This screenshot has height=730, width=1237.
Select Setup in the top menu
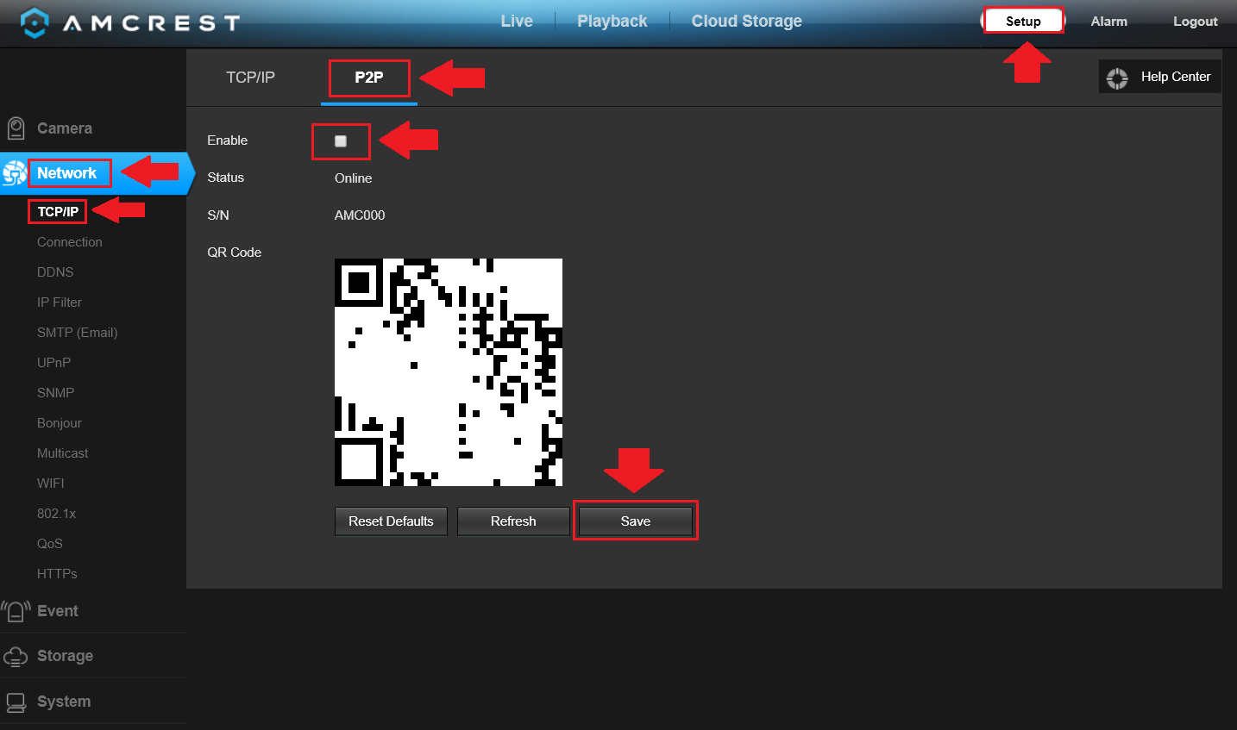tap(1023, 22)
